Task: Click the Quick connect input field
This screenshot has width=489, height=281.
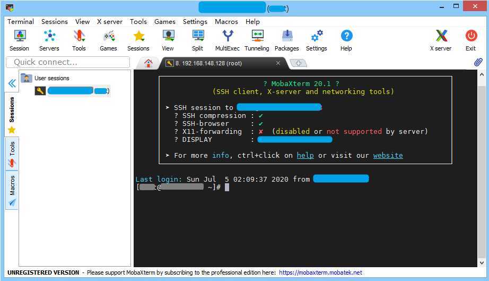Action: point(68,62)
